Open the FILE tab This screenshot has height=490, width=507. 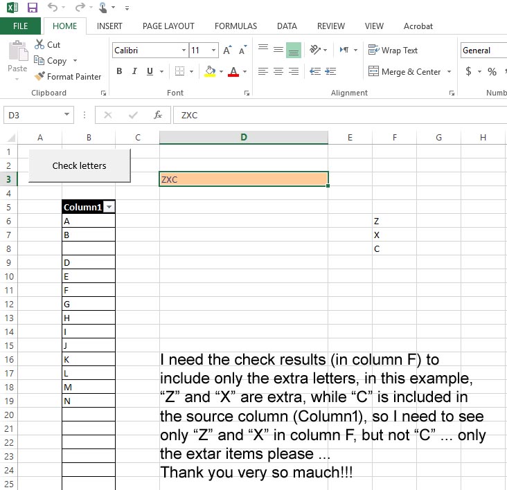click(20, 26)
